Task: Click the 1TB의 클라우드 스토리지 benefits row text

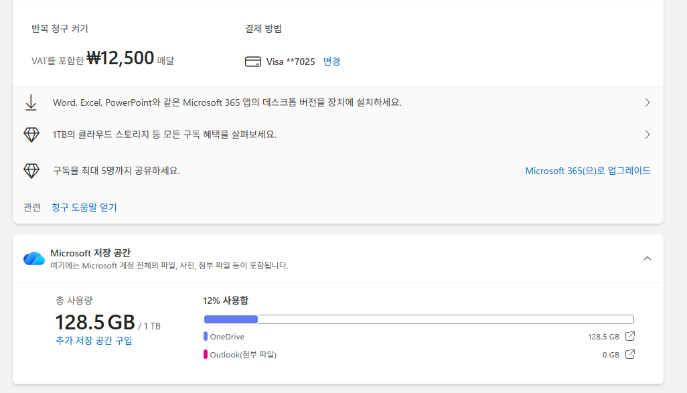Action: point(165,135)
